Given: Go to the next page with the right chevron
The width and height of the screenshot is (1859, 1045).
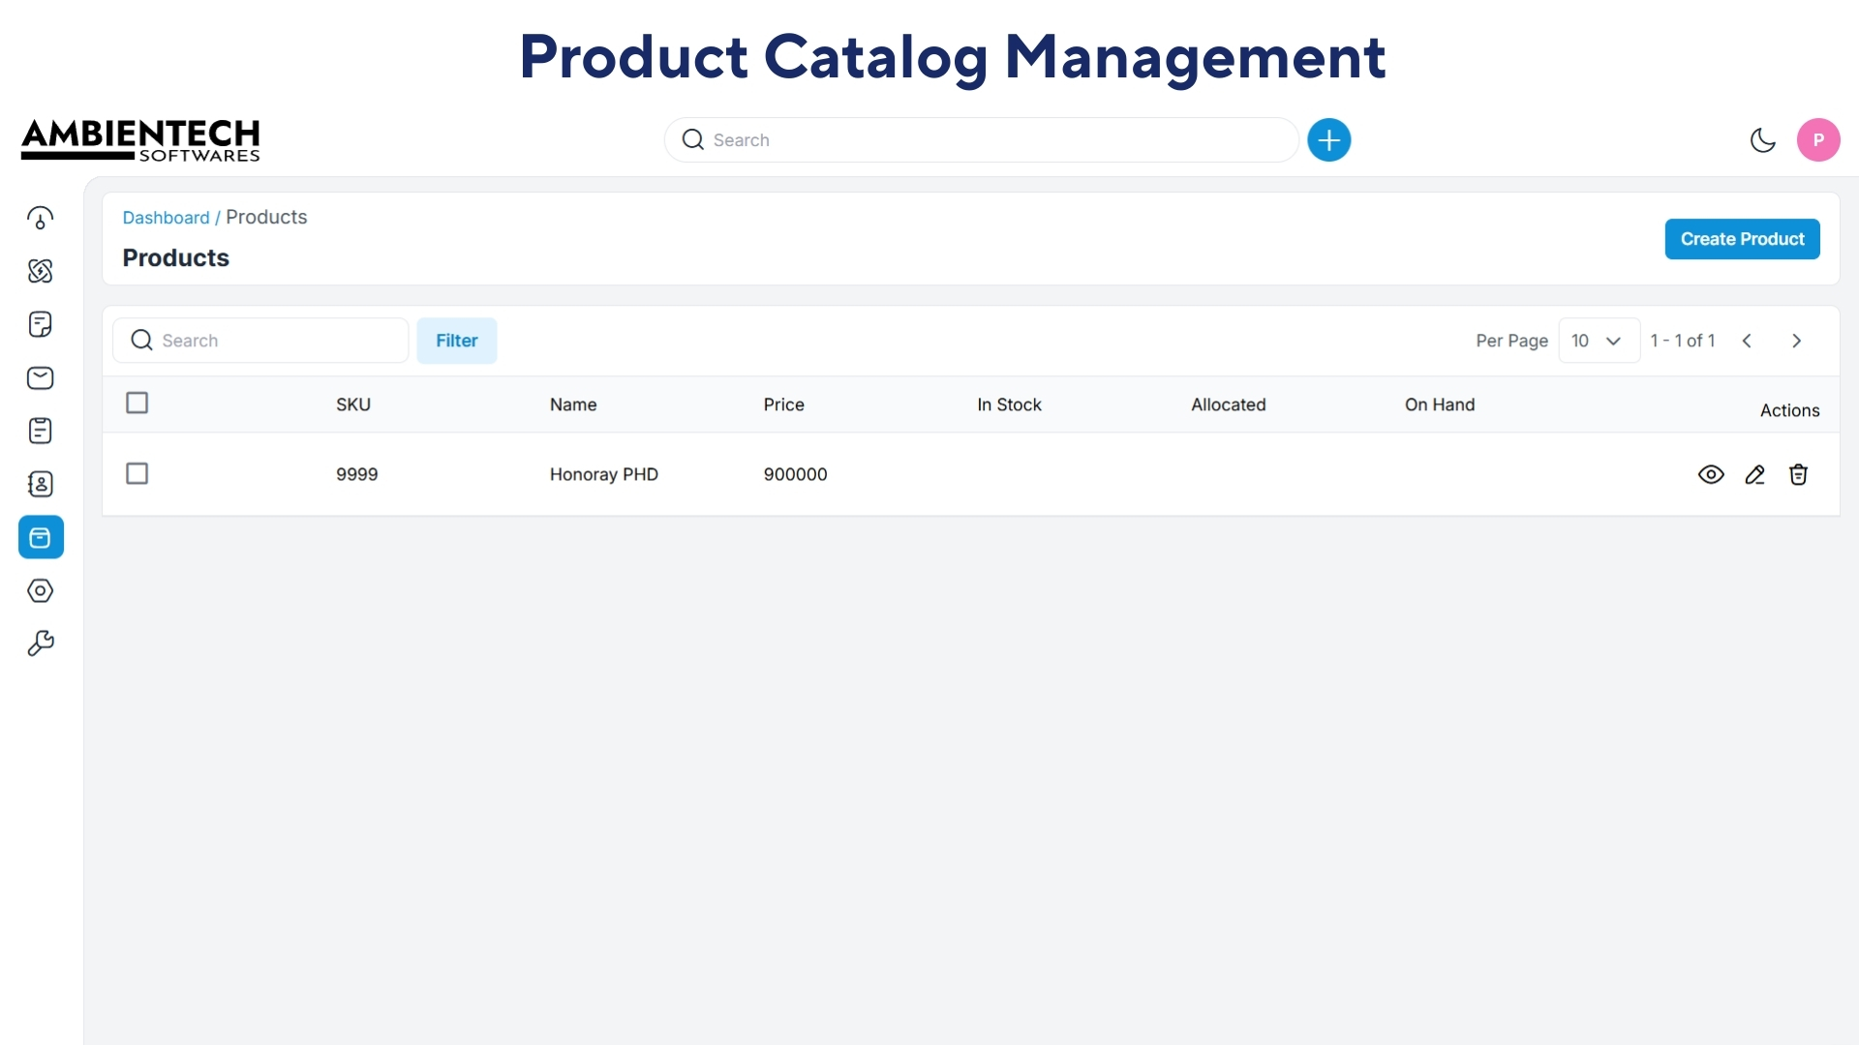Looking at the screenshot, I should click(1798, 341).
